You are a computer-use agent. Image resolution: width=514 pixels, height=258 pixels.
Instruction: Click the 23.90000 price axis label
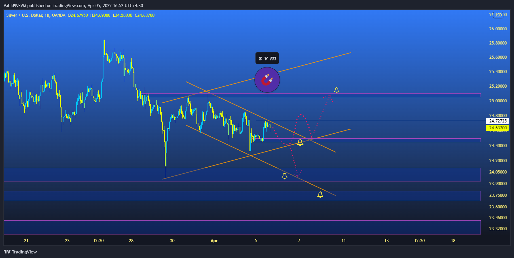pos(498,184)
